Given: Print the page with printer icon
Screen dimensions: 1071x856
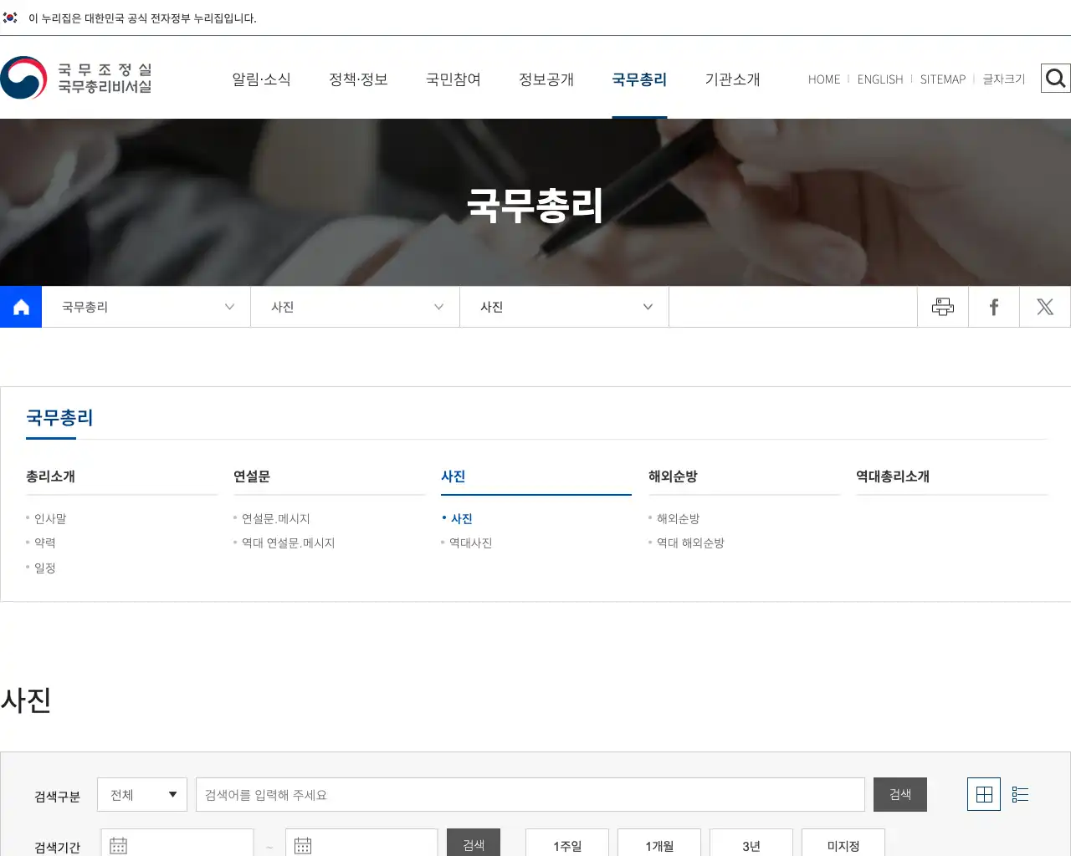Looking at the screenshot, I should pos(943,307).
